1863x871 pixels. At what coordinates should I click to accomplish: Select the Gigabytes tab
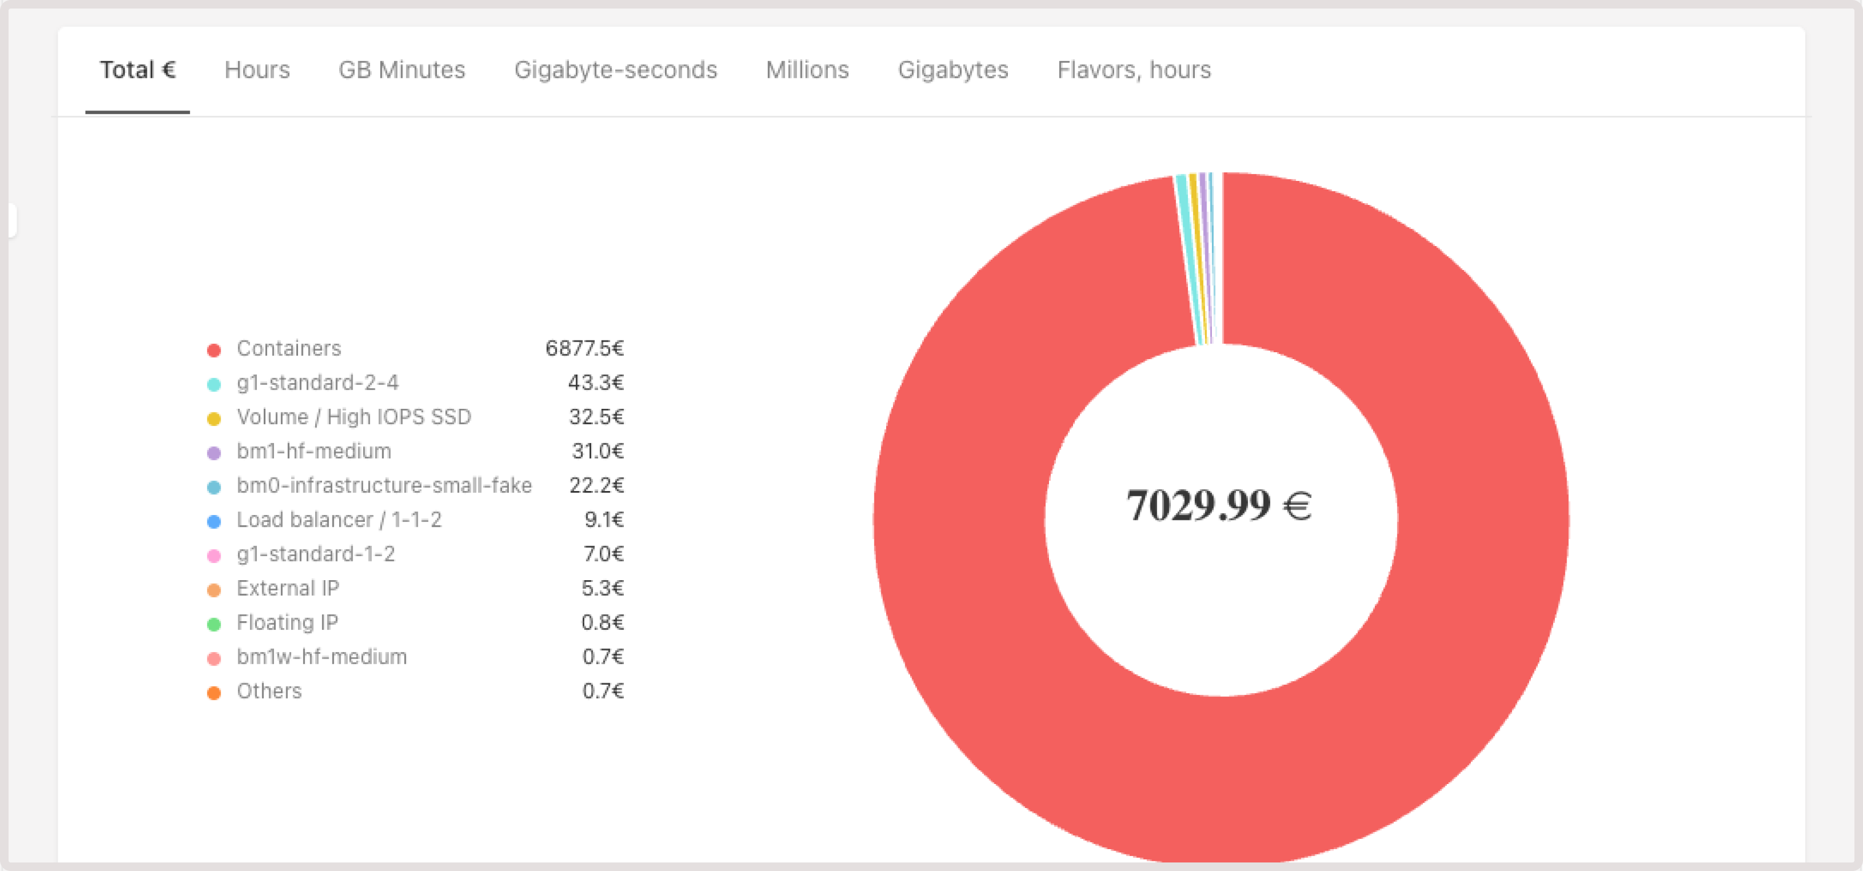point(954,70)
